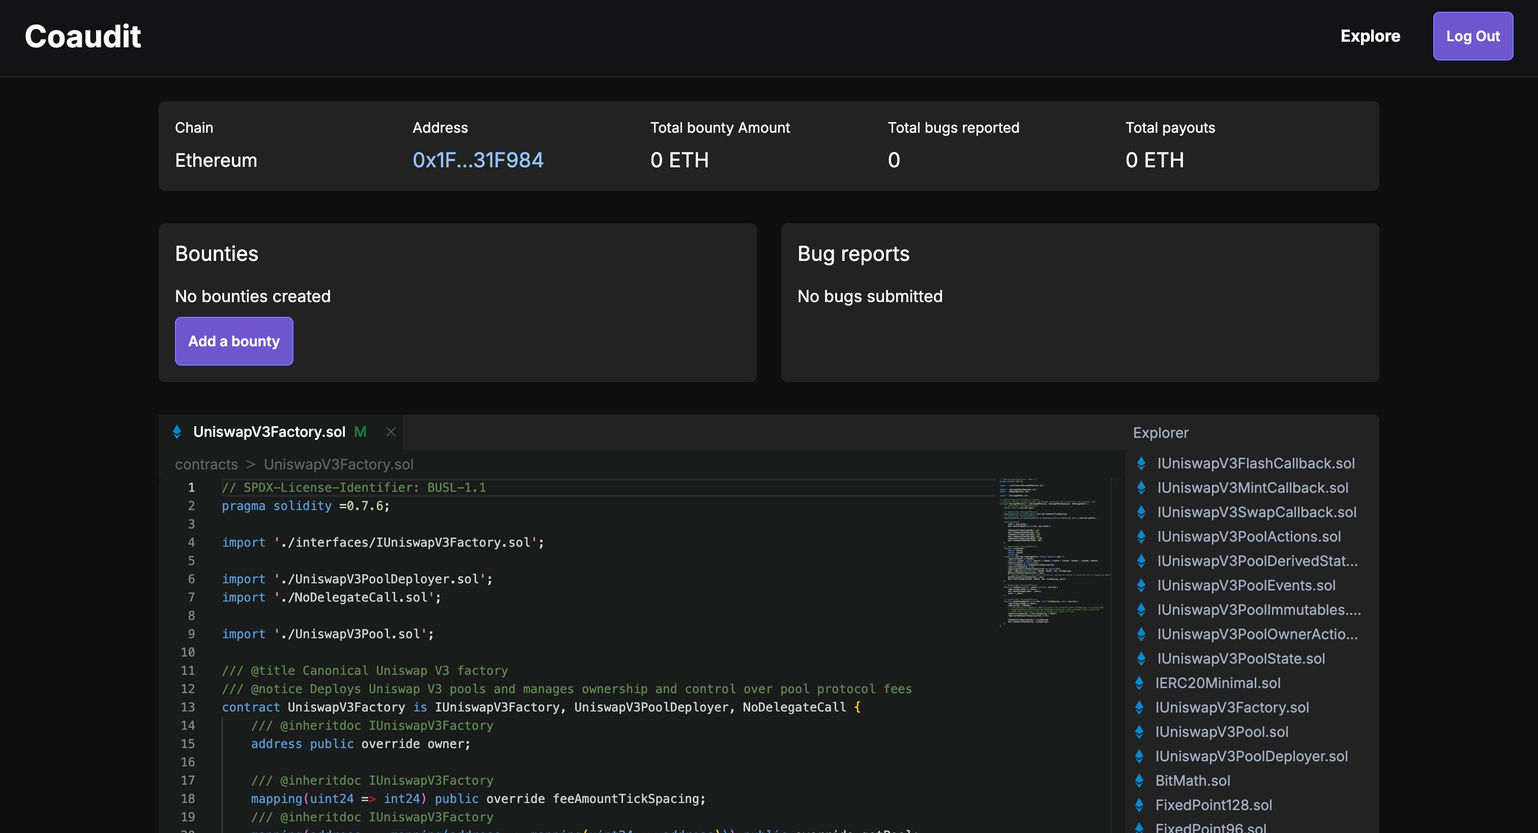
Task: Click the contract UniswapV3Factory declaration line
Action: [x=541, y=707]
